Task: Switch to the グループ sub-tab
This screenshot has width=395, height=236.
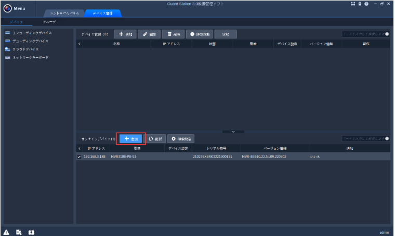Action: [x=49, y=22]
